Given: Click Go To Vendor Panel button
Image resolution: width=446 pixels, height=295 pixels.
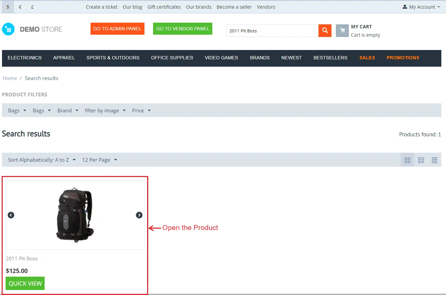Looking at the screenshot, I should coord(183,29).
